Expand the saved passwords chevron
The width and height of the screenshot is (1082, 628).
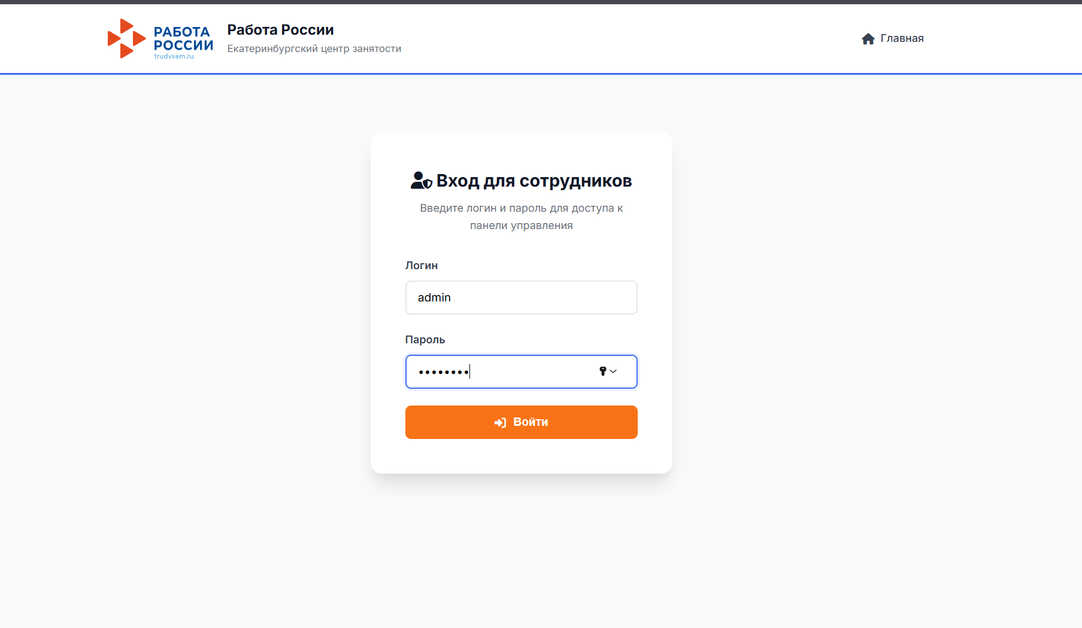pos(614,371)
